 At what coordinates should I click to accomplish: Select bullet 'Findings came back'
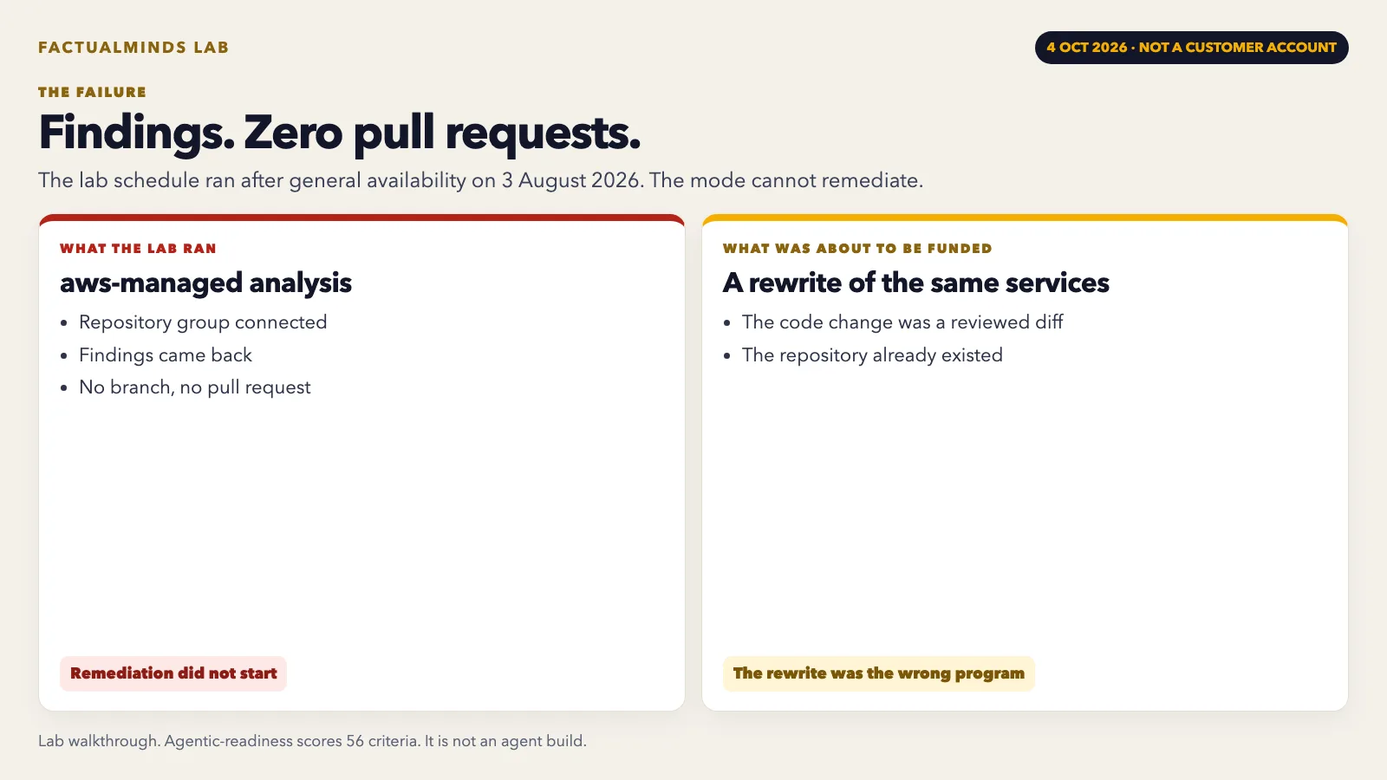[x=166, y=355]
